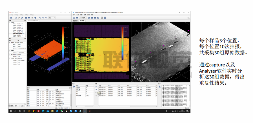Click the Virtual X3dSimD 0 view tab
This screenshot has width=253, height=123.
tap(33, 21)
